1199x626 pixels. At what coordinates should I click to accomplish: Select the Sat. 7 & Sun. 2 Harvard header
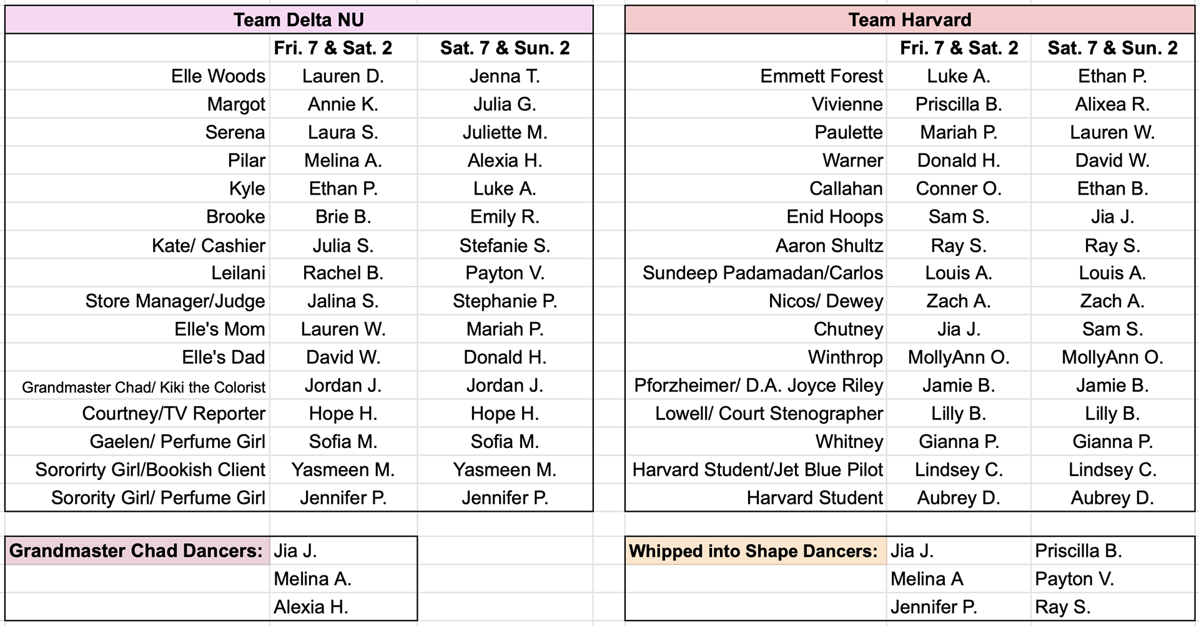click(1112, 48)
